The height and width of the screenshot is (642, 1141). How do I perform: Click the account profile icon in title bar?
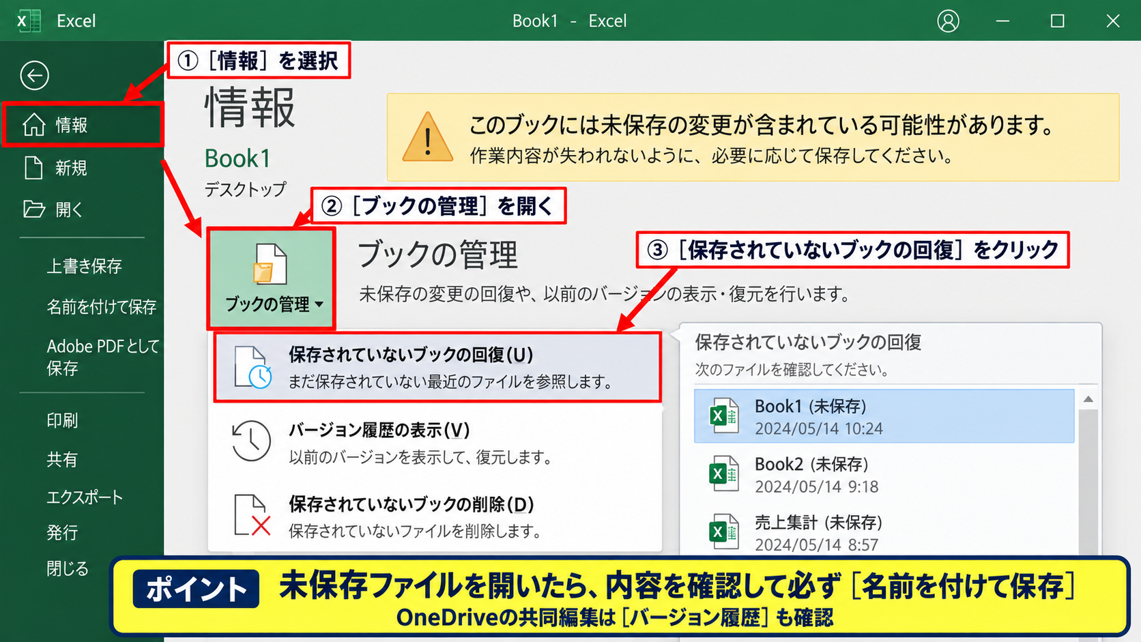[948, 21]
